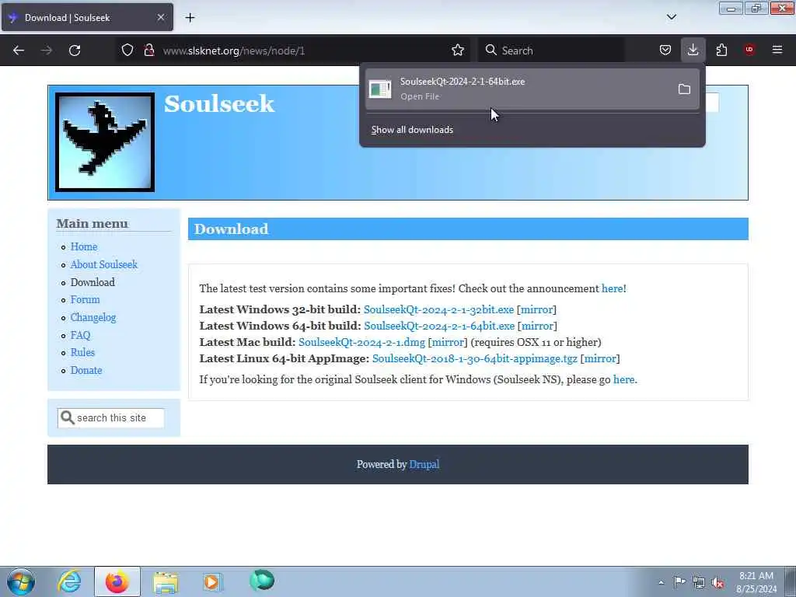Click the site search magnifier icon
Screen dimensions: 796x597
coord(67,417)
